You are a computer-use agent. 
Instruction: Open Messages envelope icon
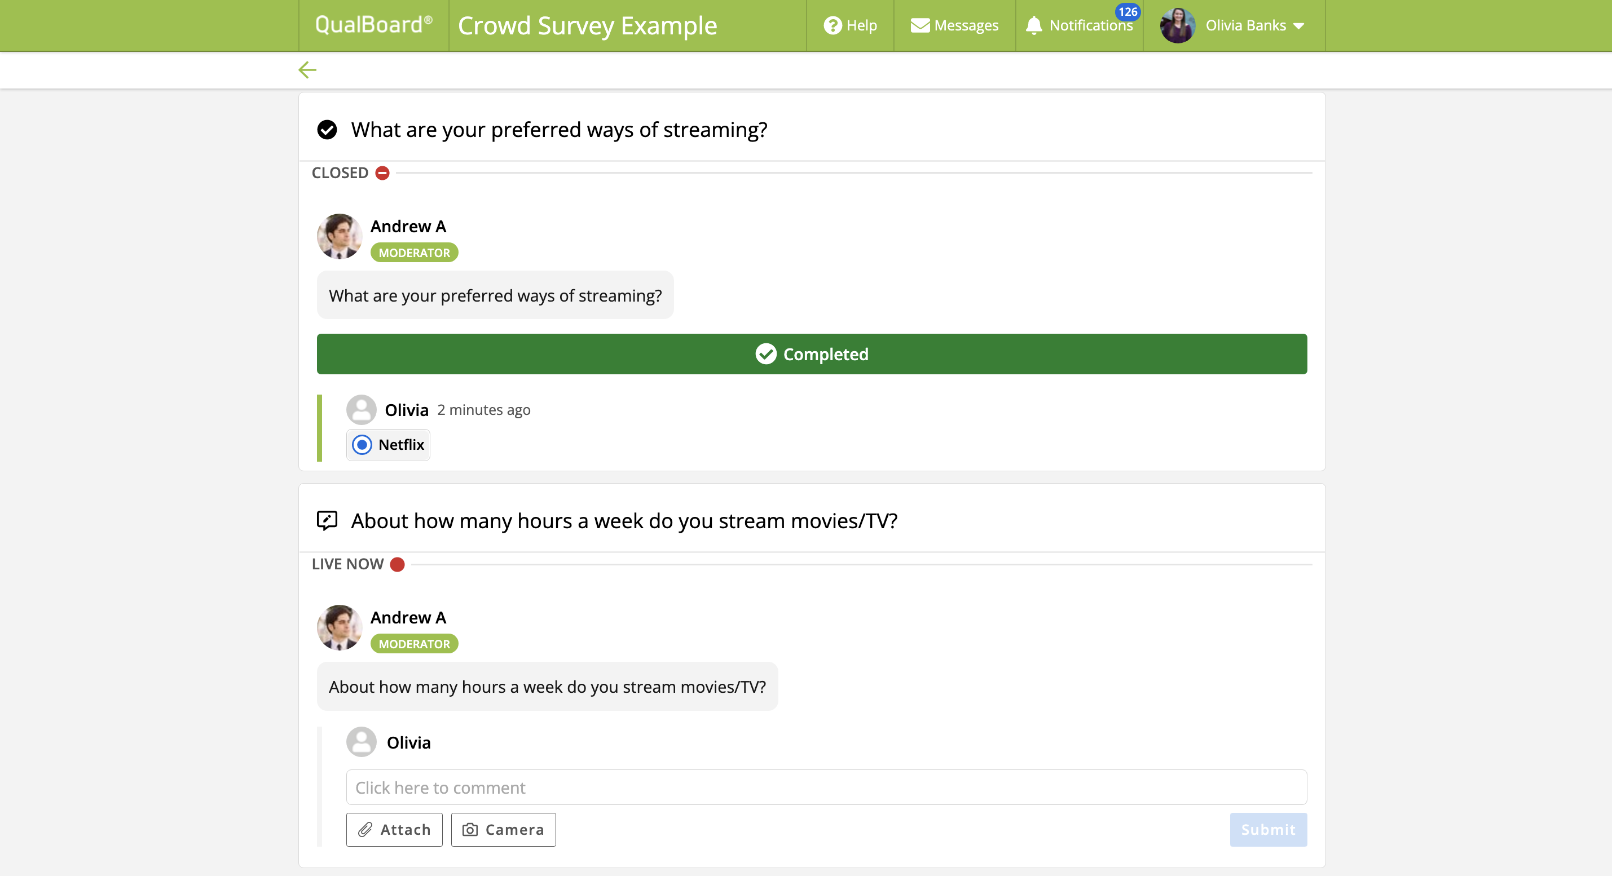tap(919, 25)
